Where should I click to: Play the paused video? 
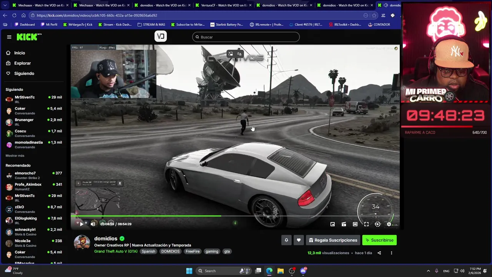tap(81, 224)
